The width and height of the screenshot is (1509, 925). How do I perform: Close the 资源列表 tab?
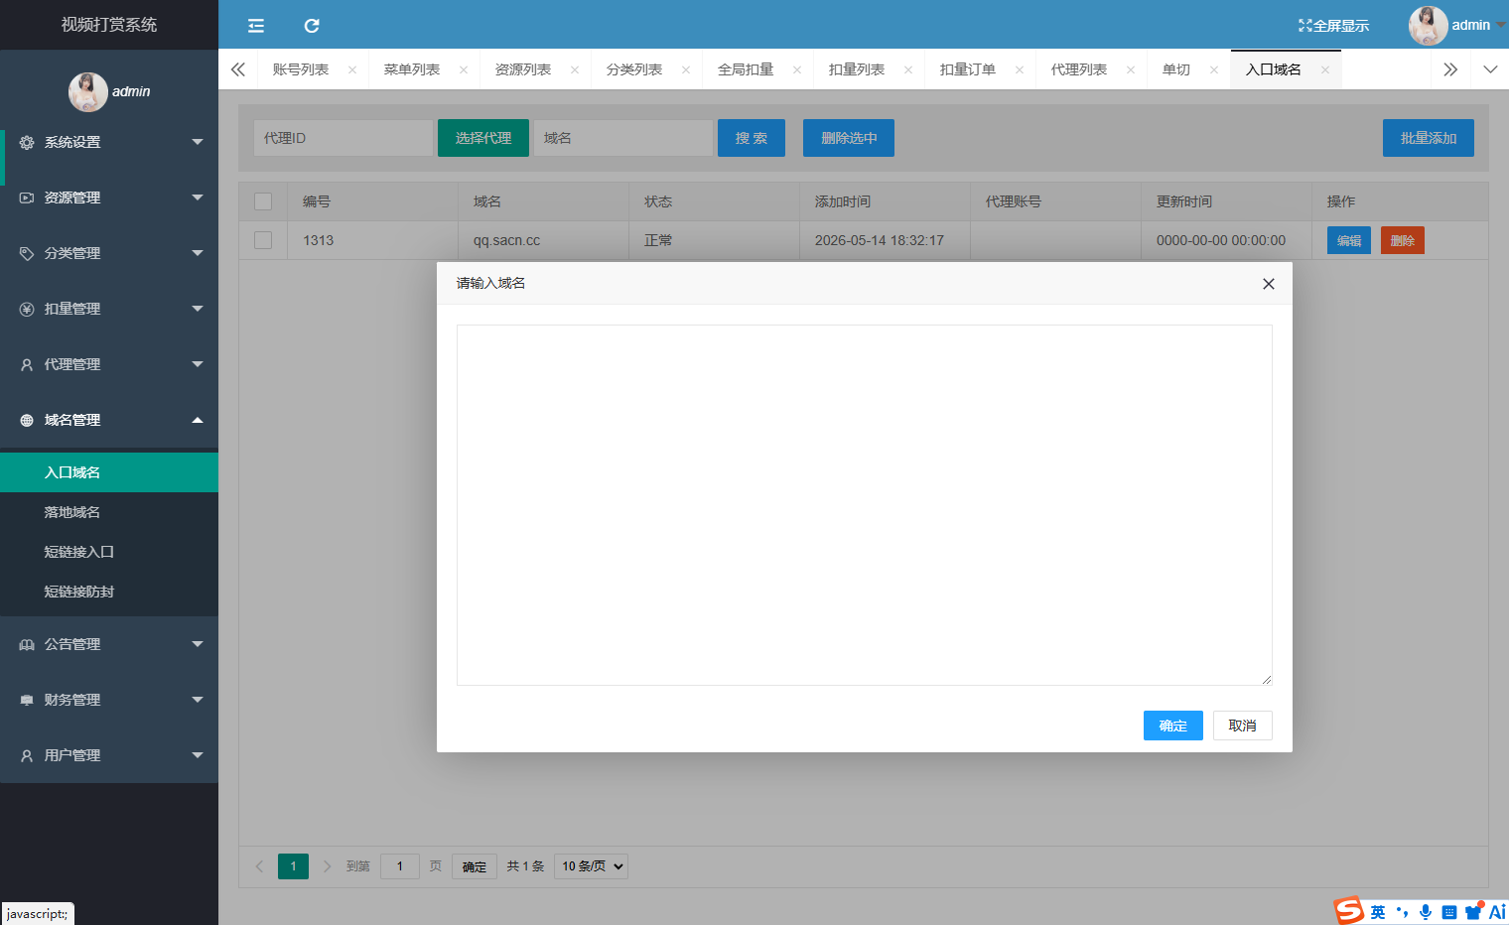point(575,69)
